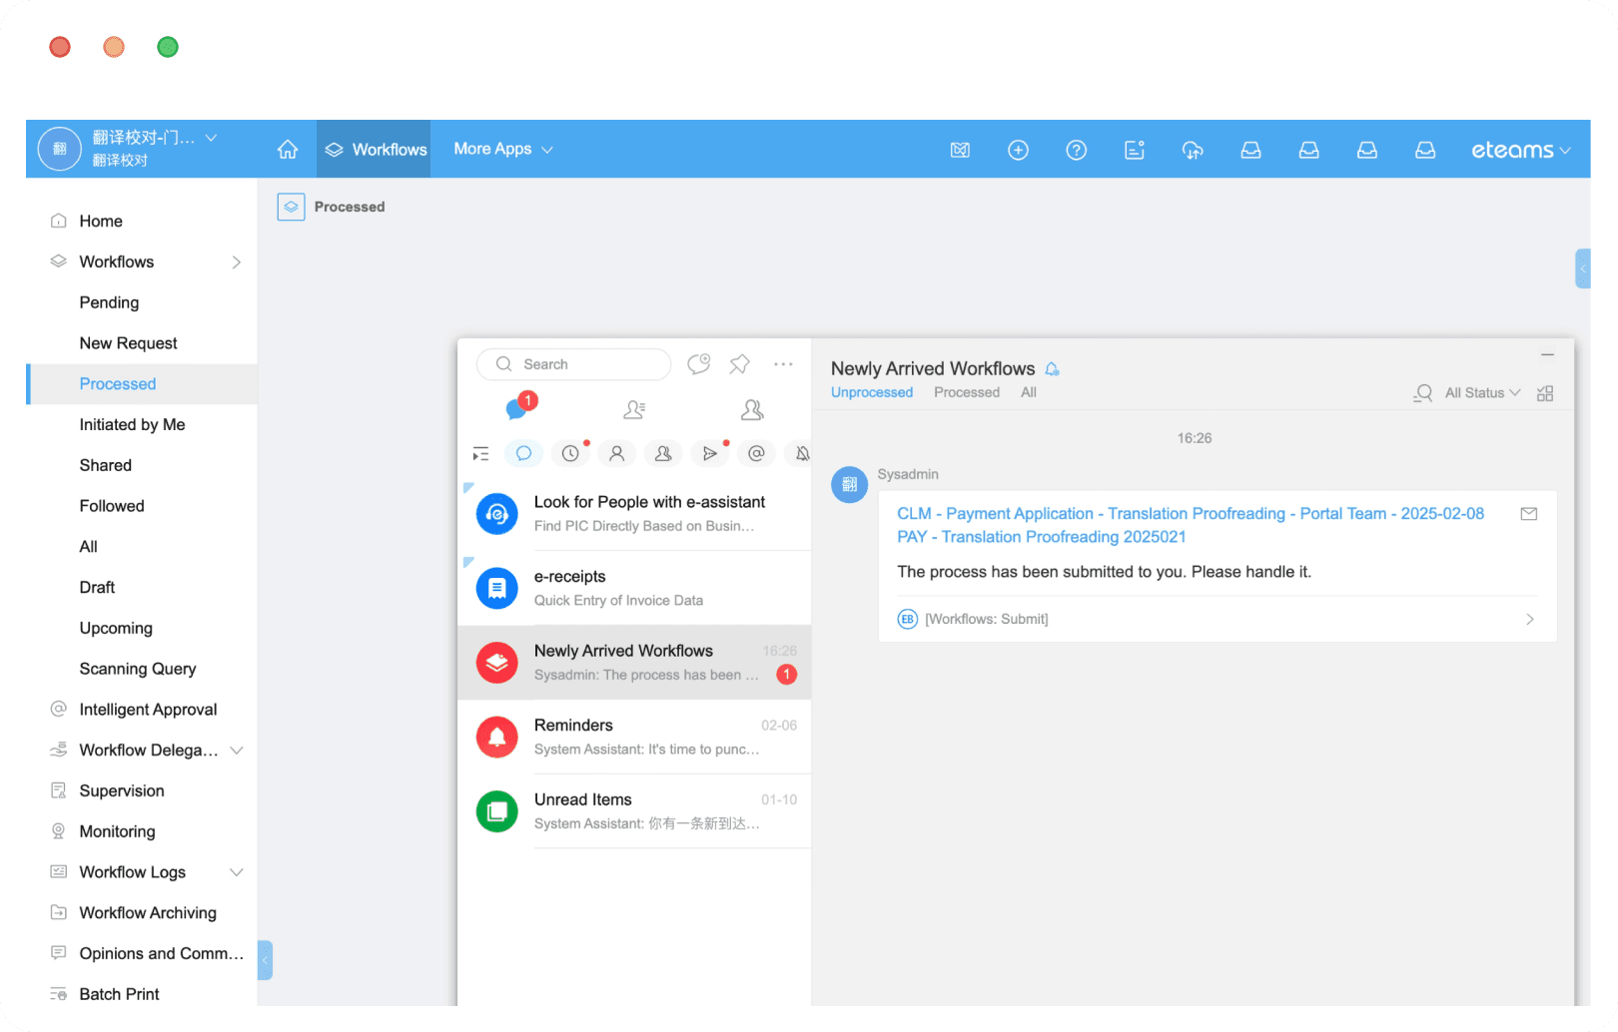Switch to Processed tab in chat panel
The height and width of the screenshot is (1032, 1618).
click(967, 393)
